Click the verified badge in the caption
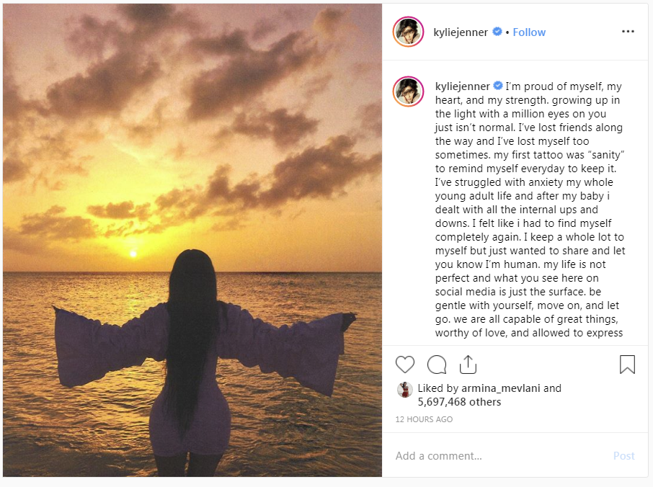Image resolution: width=653 pixels, height=487 pixels. [497, 86]
